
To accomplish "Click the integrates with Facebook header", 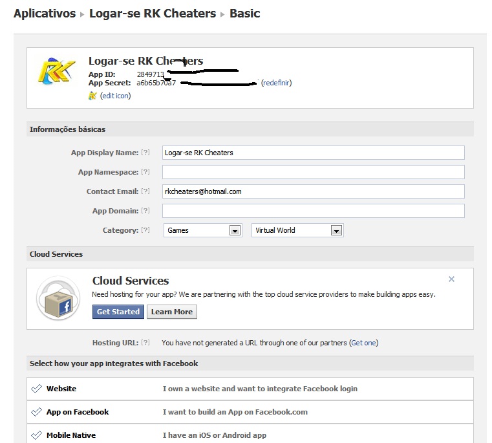I will point(250,363).
